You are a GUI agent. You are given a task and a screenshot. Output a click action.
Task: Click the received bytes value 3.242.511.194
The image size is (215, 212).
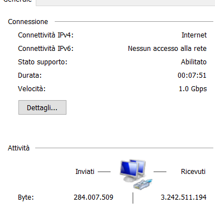pos(184,197)
